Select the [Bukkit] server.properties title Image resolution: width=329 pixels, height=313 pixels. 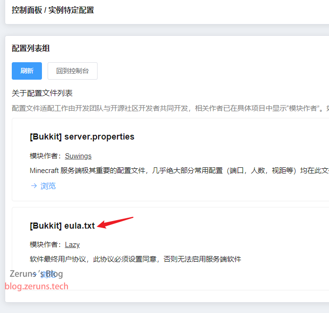(x=82, y=137)
